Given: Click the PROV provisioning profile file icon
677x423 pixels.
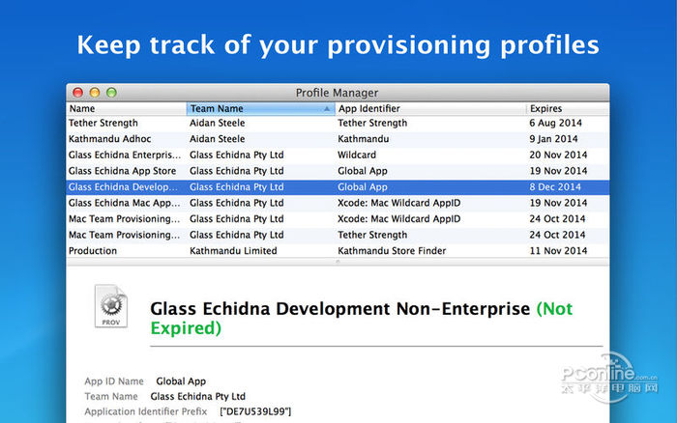Looking at the screenshot, I should pyautogui.click(x=111, y=306).
